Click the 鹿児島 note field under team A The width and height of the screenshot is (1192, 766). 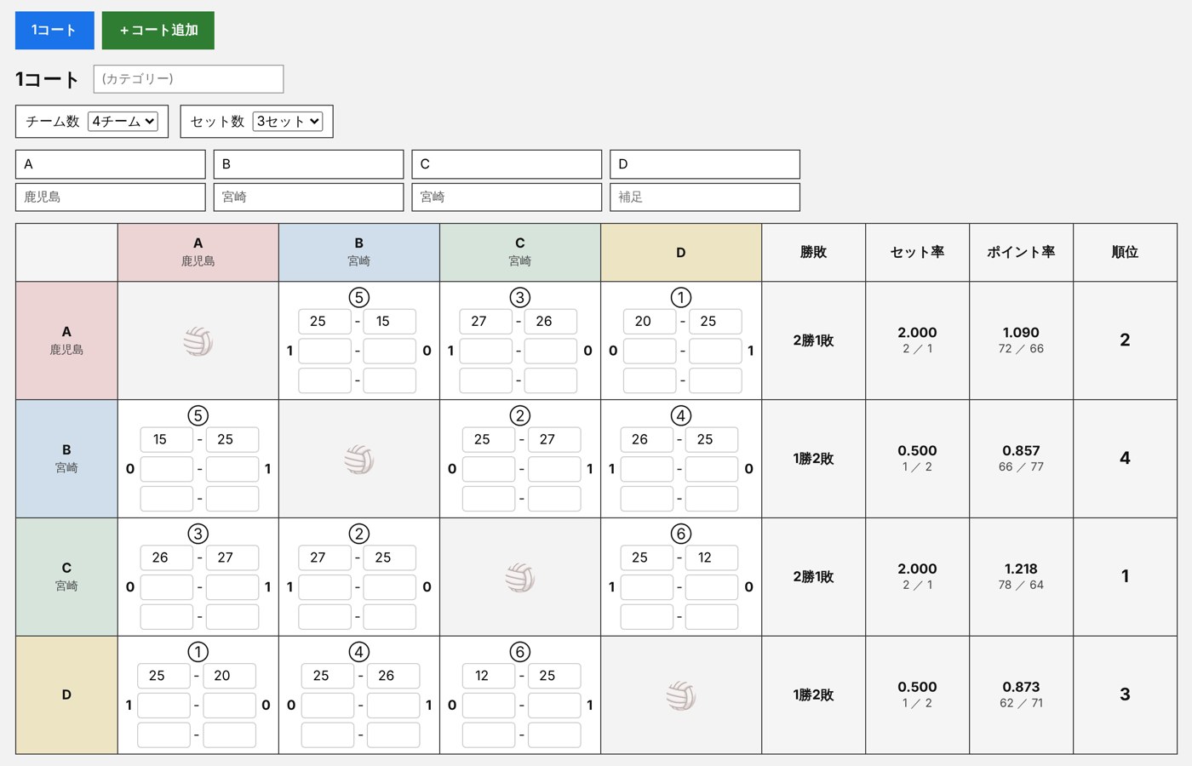[111, 197]
